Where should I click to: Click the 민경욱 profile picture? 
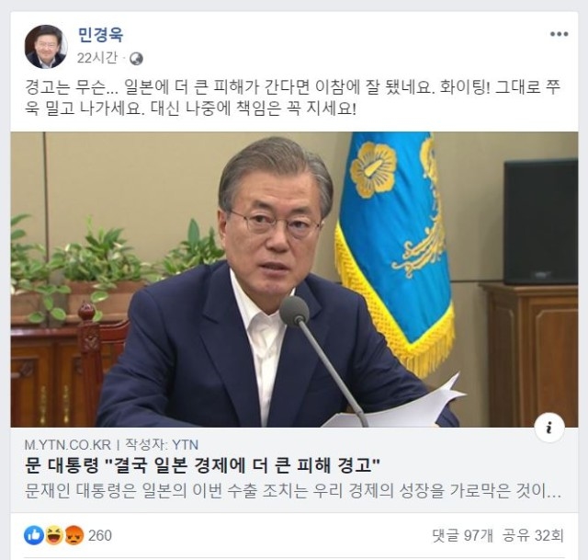pos(46,47)
